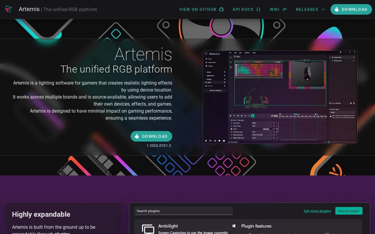This screenshot has height=234, width=375.
Task: Click the Artemis logo icon in the header
Action: [x=8, y=9]
